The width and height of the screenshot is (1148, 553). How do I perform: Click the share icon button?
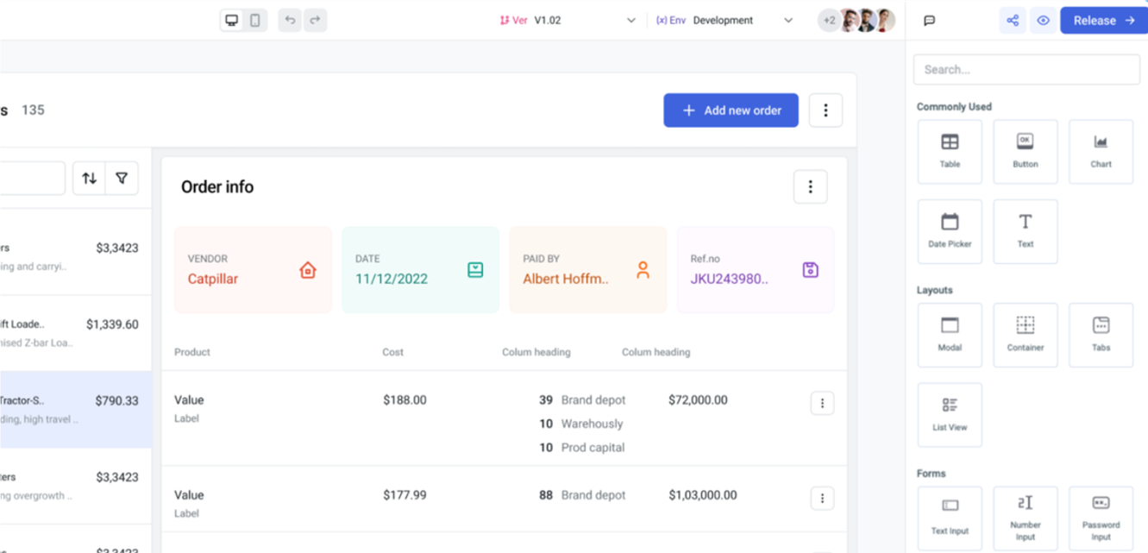point(1013,21)
